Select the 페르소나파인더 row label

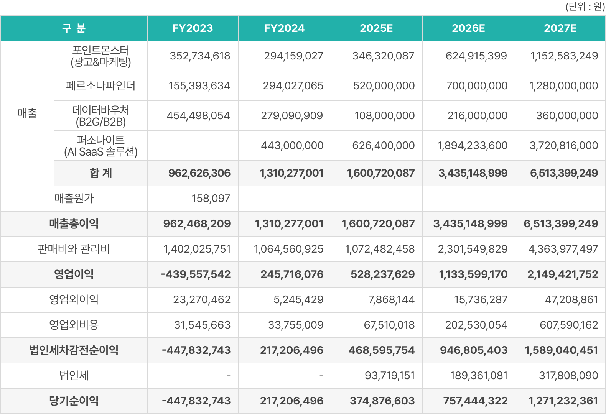(x=101, y=86)
